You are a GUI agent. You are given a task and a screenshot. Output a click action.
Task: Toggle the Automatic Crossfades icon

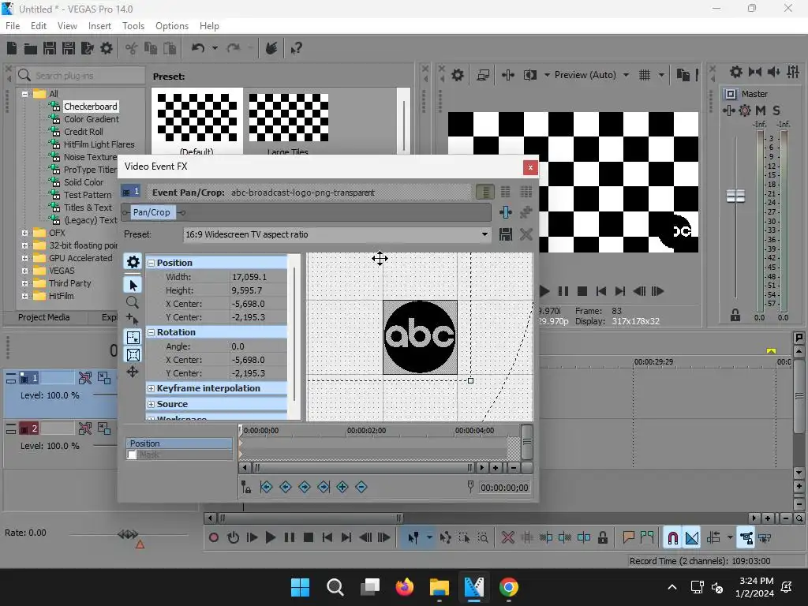pos(692,538)
